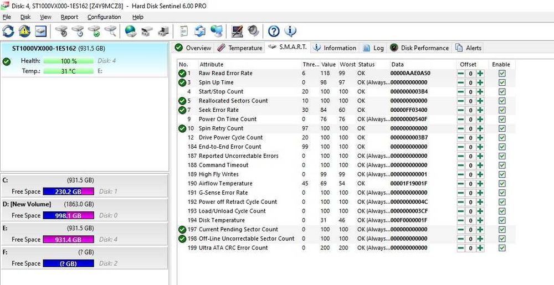Increase offset with plus for Off-Line Uncorrectable Sector Count

(x=480, y=239)
